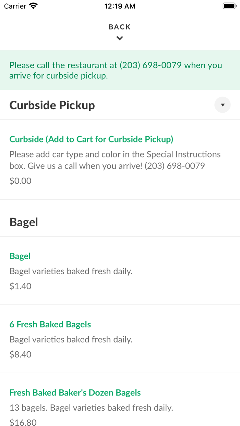Select the Bagel menu item
This screenshot has height=426, width=240.
pos(20,256)
